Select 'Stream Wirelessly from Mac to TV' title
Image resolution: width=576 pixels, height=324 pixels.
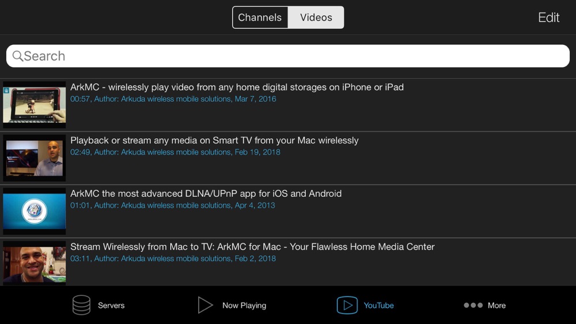[252, 246]
